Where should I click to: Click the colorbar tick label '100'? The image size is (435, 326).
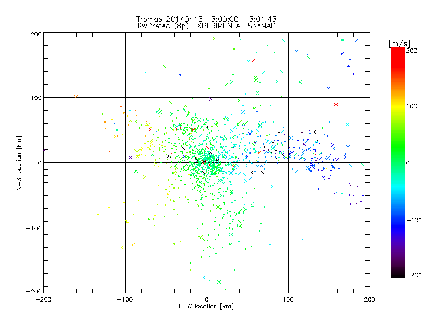click(412, 106)
